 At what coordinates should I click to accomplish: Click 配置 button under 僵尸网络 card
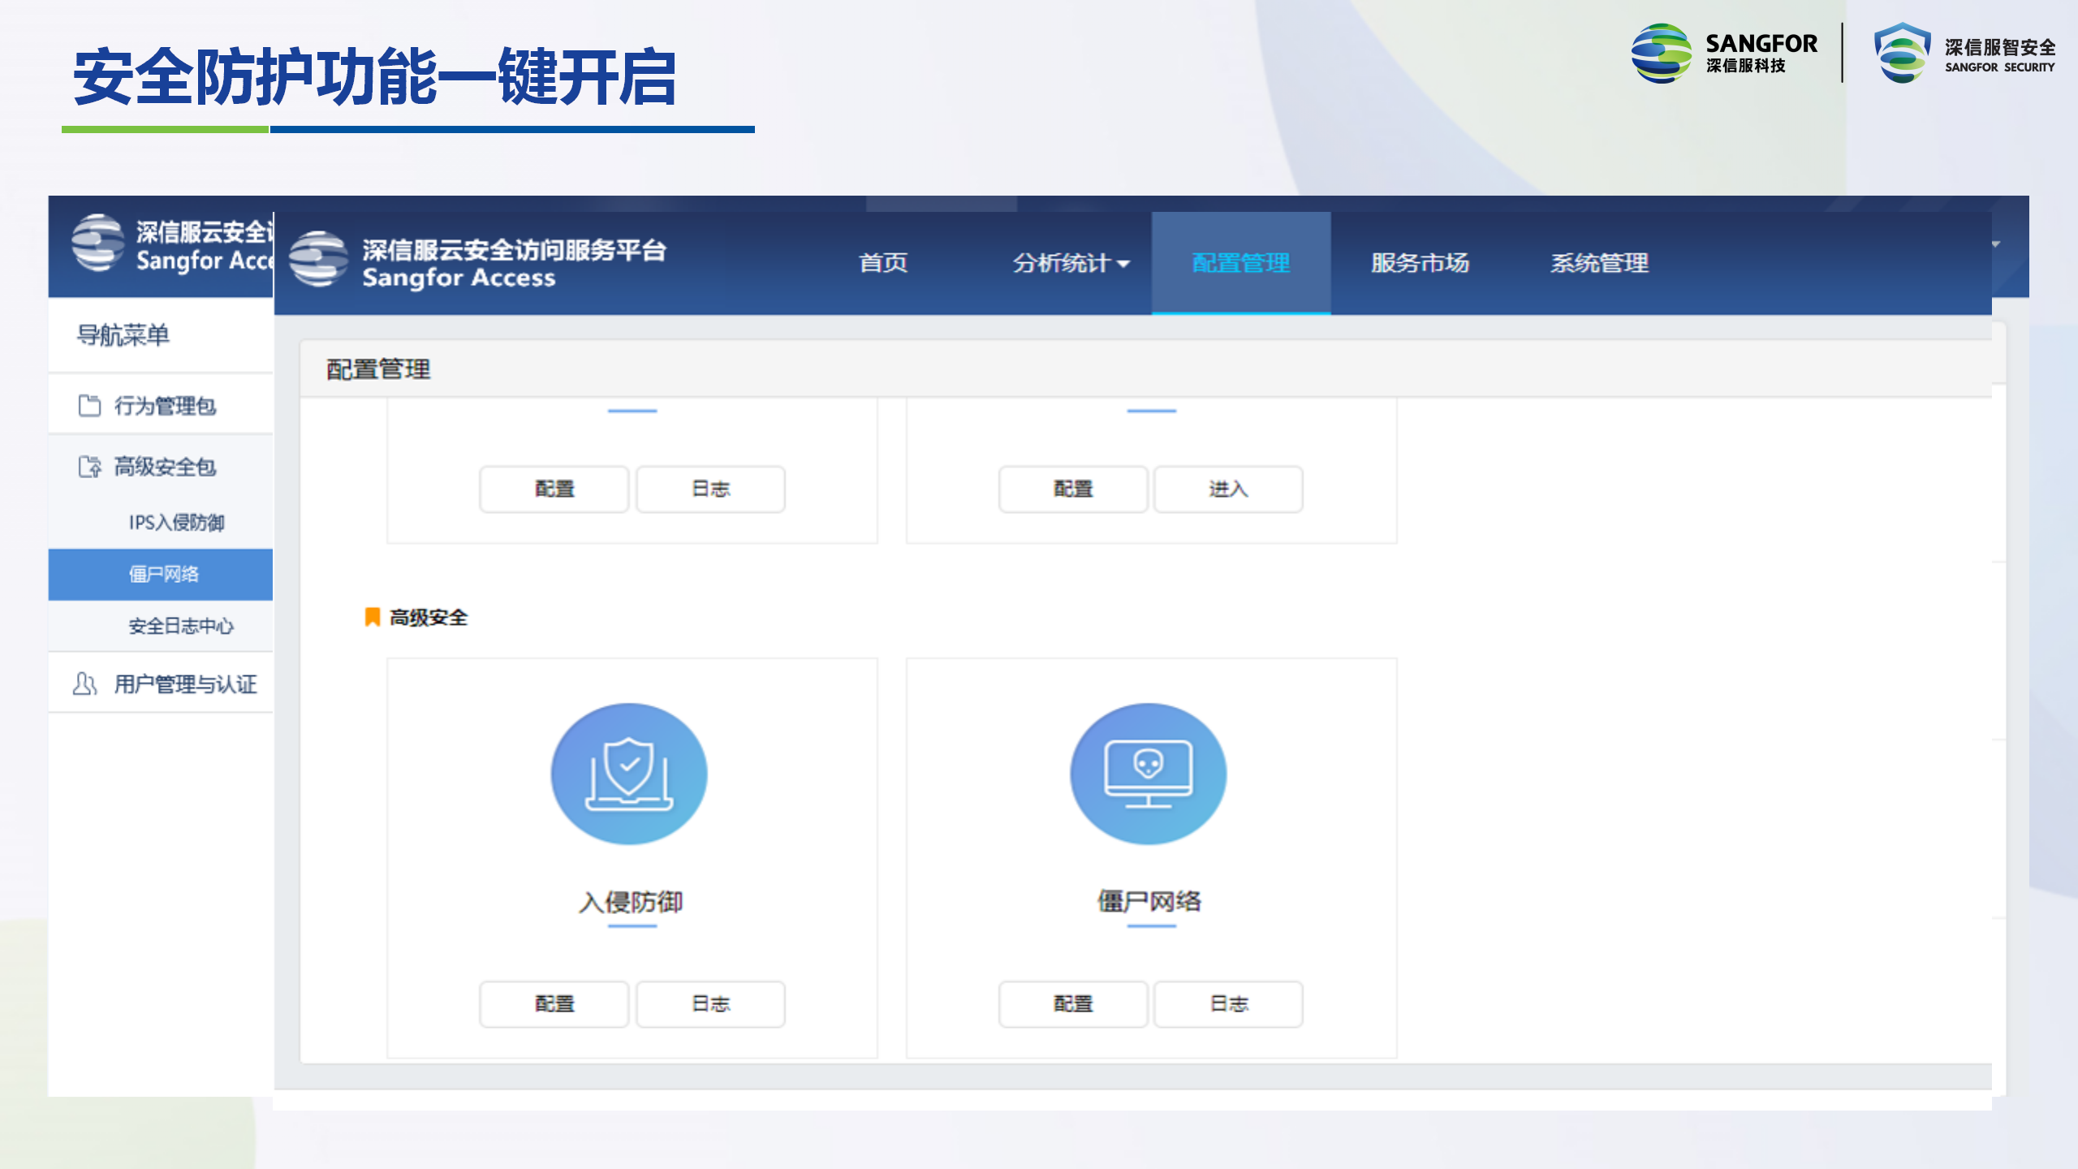(x=1073, y=1003)
